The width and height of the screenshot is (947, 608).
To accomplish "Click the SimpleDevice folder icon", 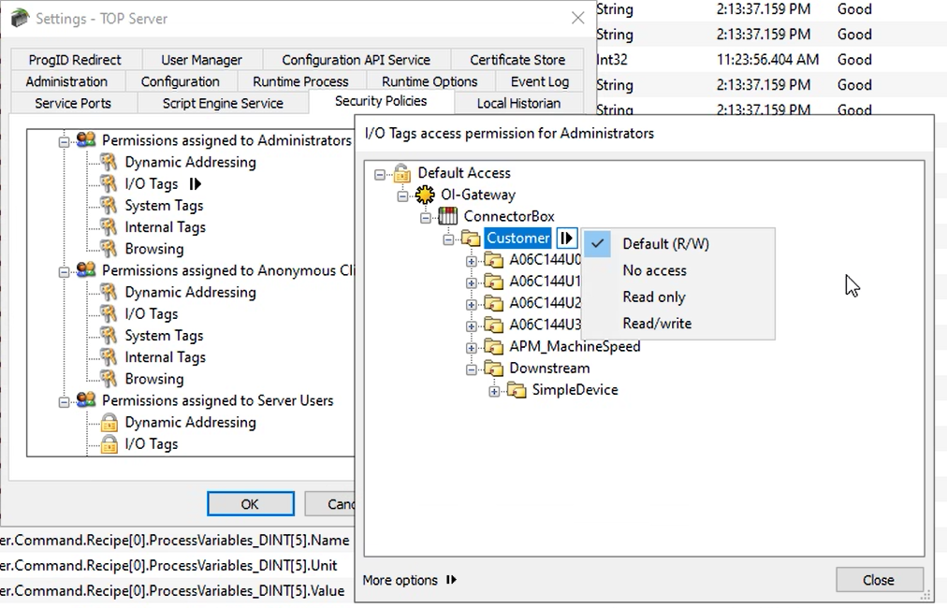I will (517, 390).
